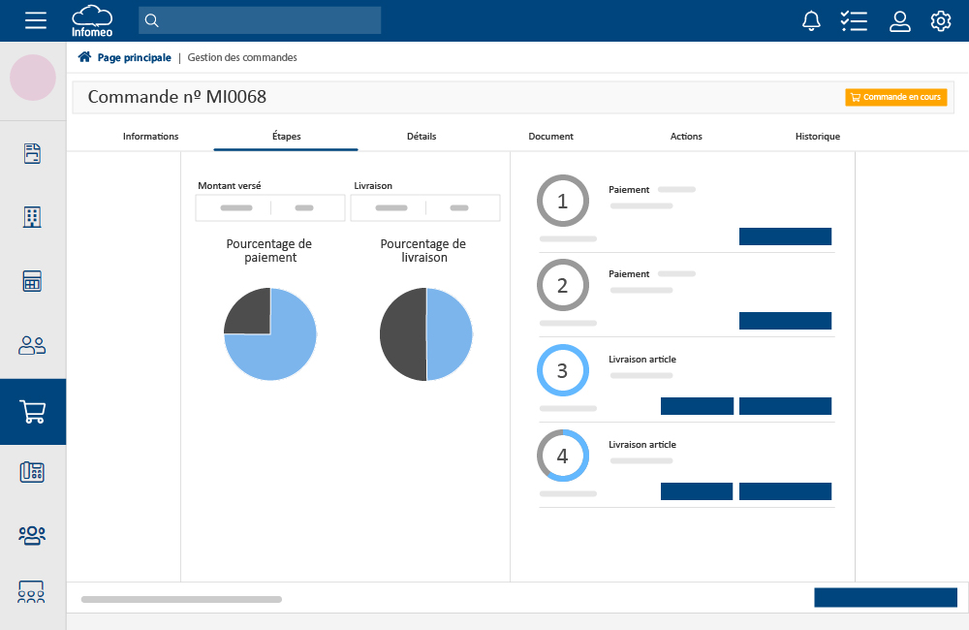
Task: Open the two-people contacts sidebar icon
Action: (33, 345)
